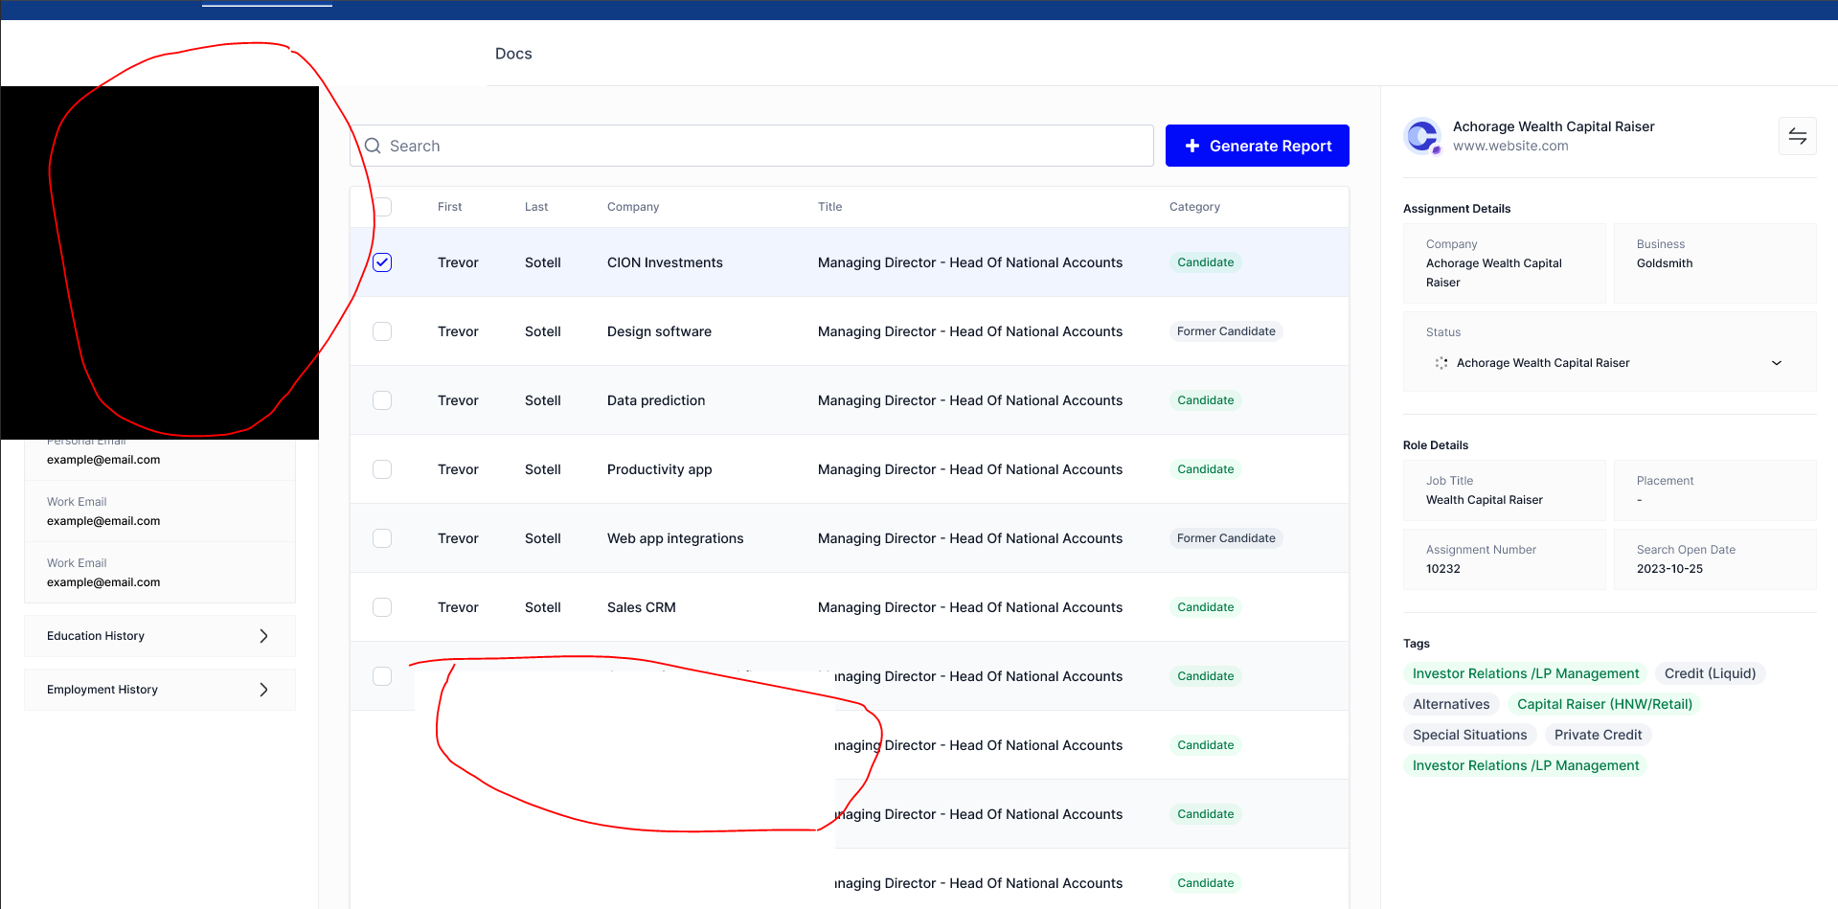Click Candidate badge in CION Investments row

point(1205,262)
